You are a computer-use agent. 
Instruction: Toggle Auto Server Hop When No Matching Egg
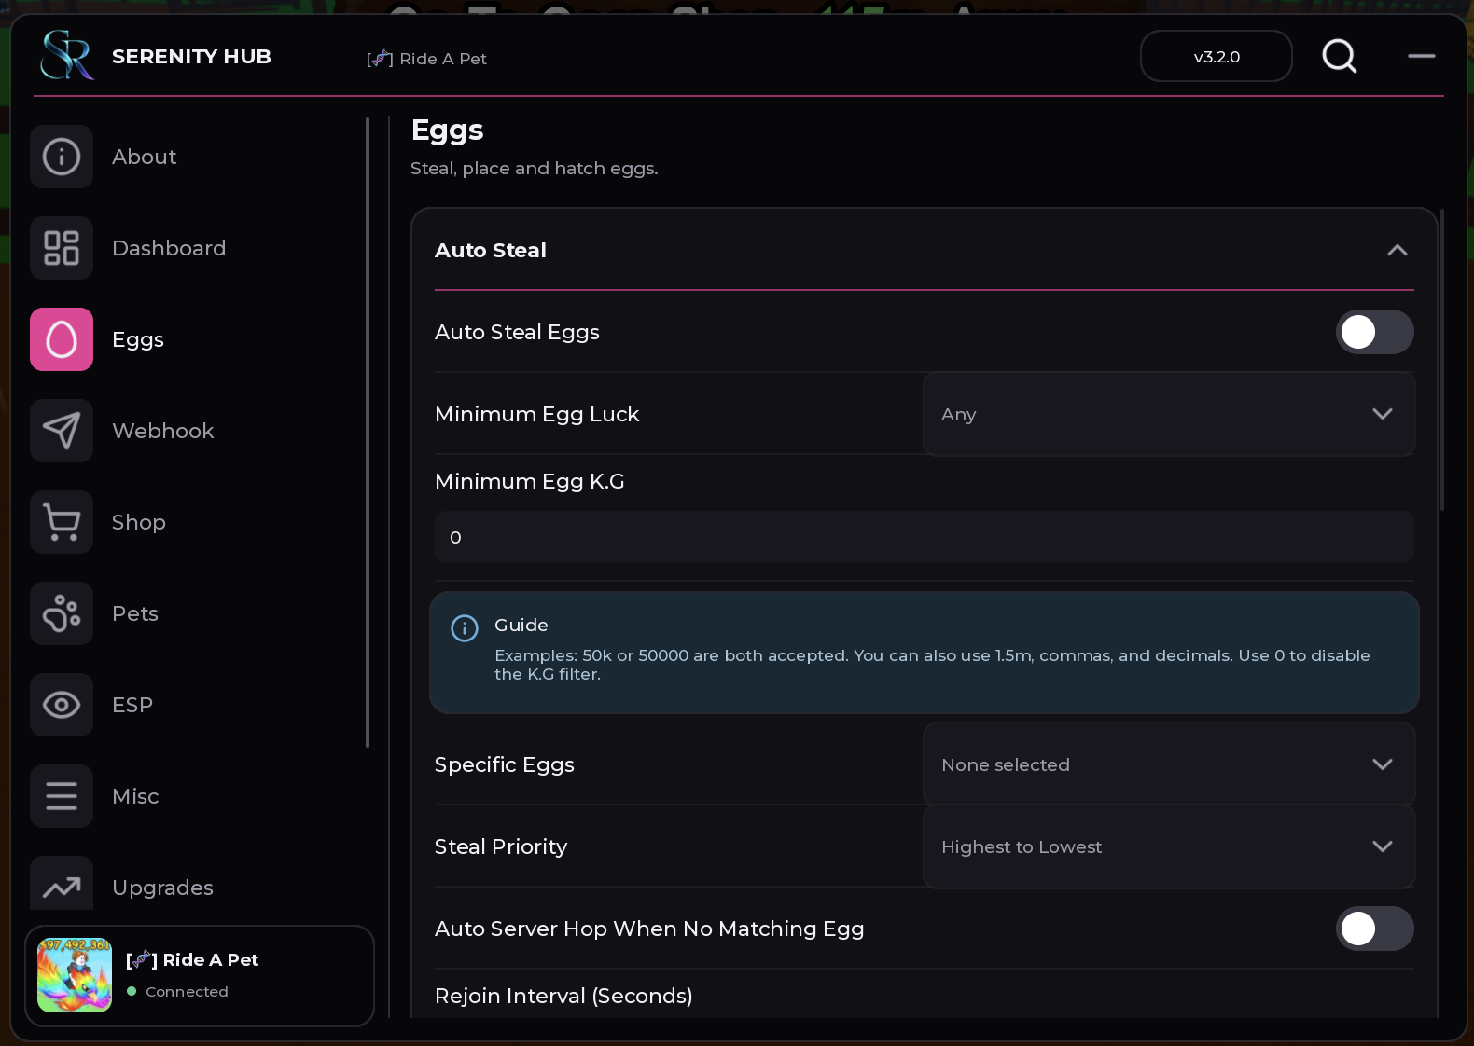pos(1375,929)
